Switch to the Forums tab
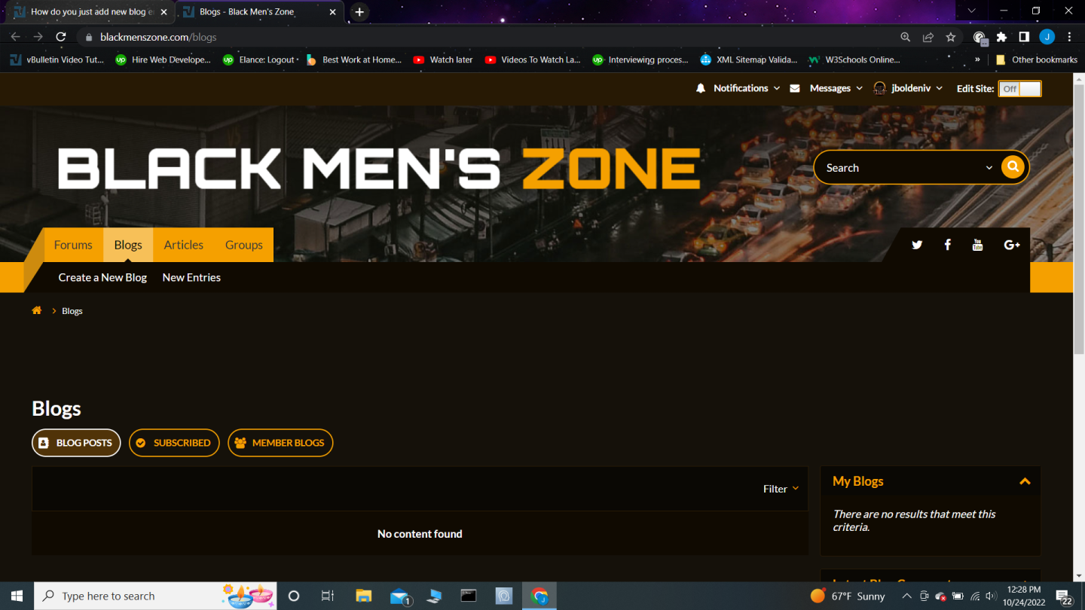This screenshot has height=610, width=1085. point(73,245)
